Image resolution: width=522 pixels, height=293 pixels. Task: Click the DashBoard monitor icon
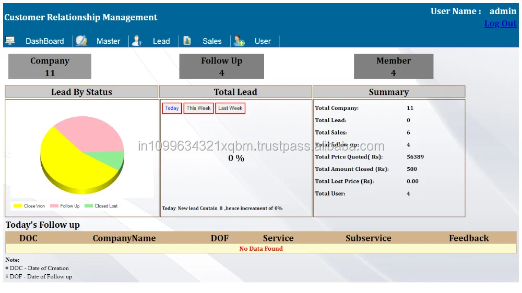10,41
